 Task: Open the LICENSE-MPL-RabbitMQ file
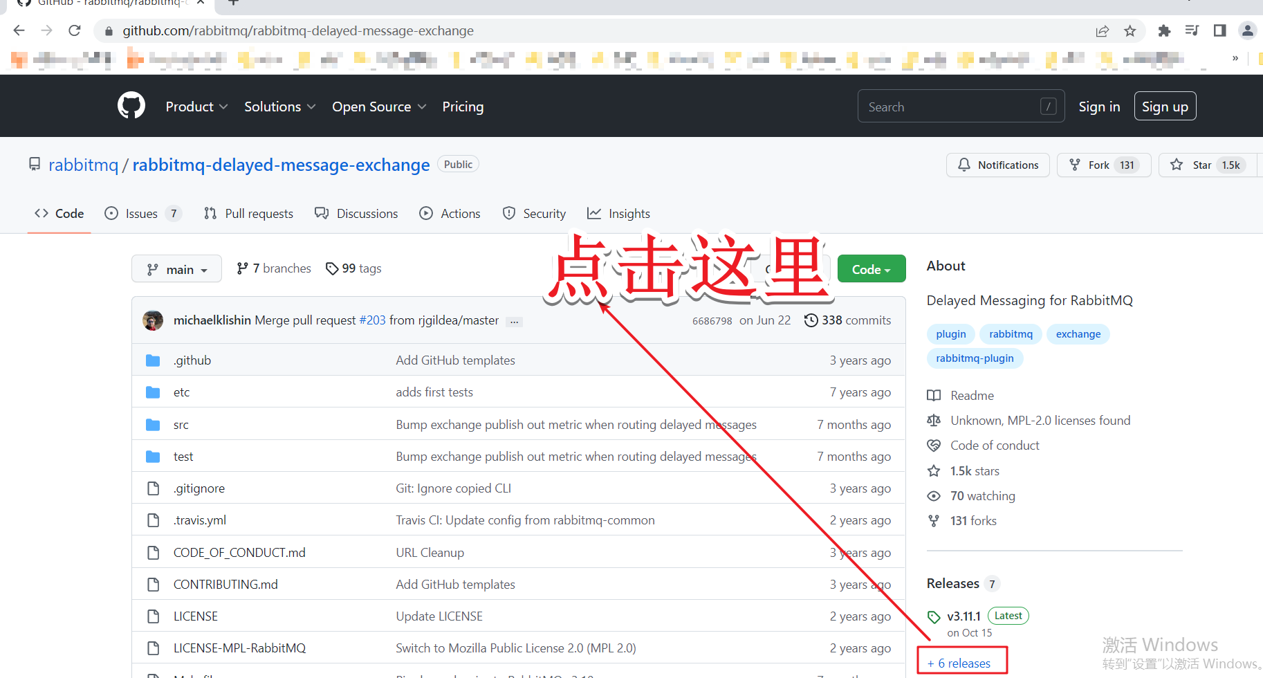pyautogui.click(x=239, y=648)
